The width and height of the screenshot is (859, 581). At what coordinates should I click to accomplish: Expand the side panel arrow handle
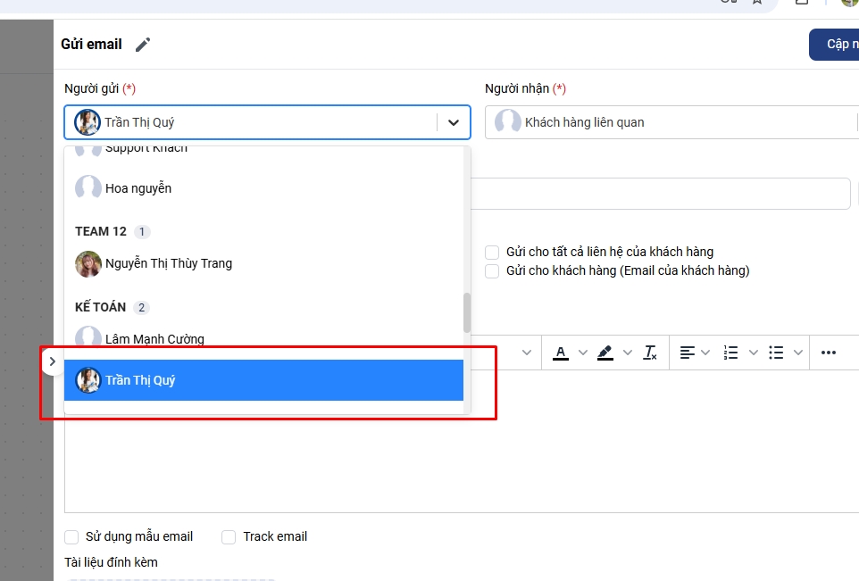pos(52,361)
